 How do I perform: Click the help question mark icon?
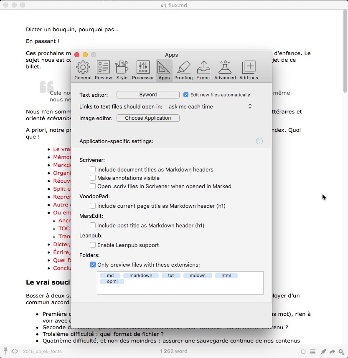click(259, 141)
